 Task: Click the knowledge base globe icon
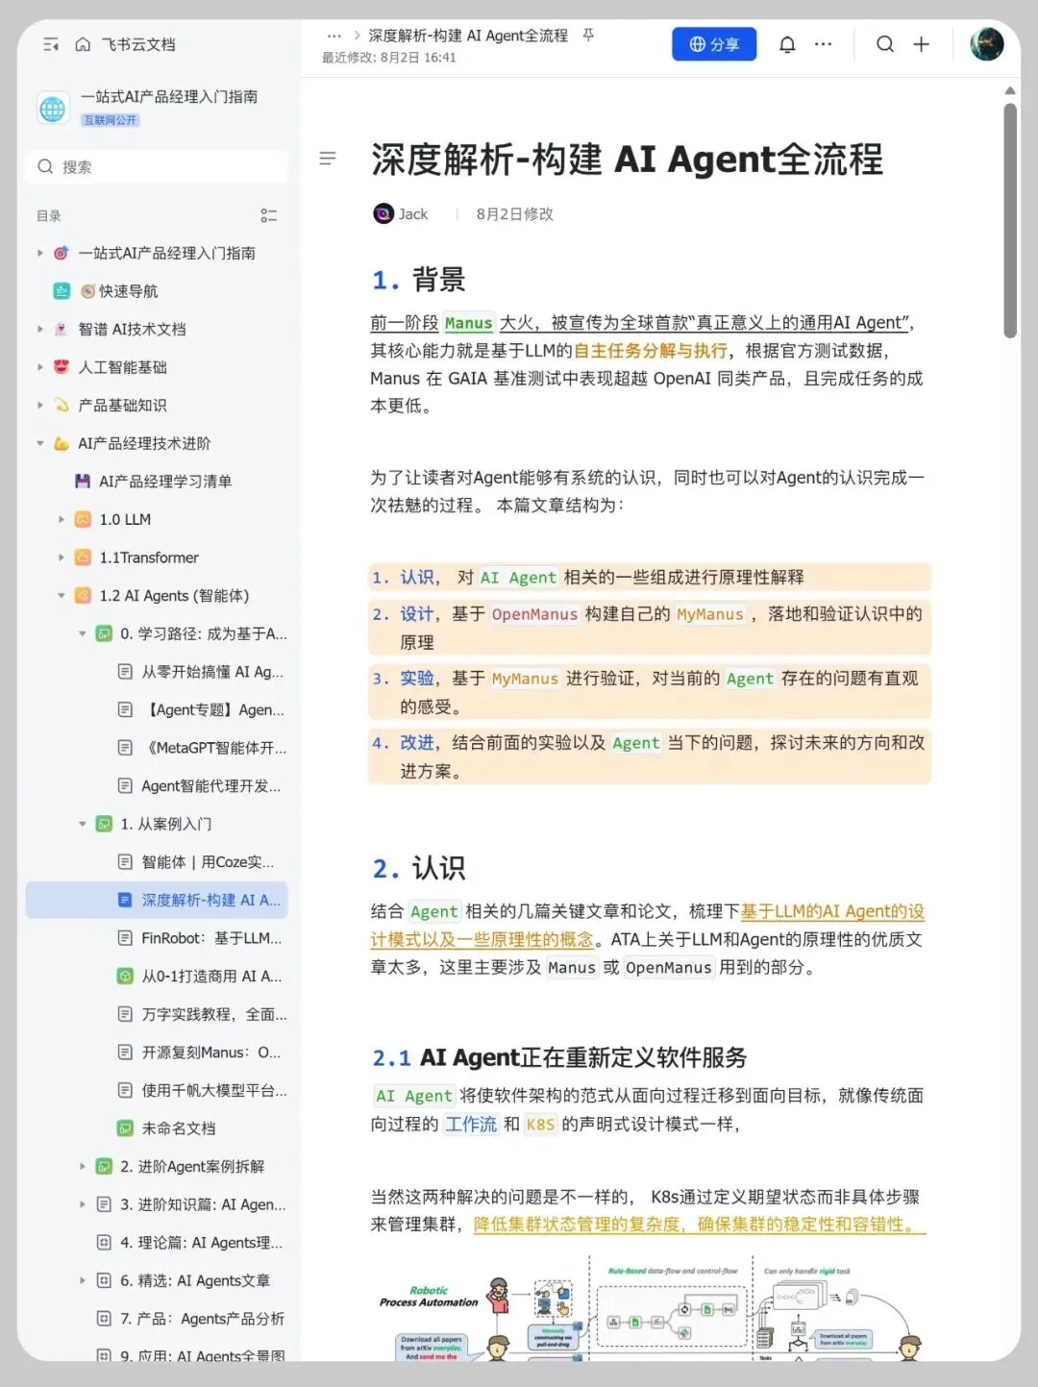tap(53, 109)
